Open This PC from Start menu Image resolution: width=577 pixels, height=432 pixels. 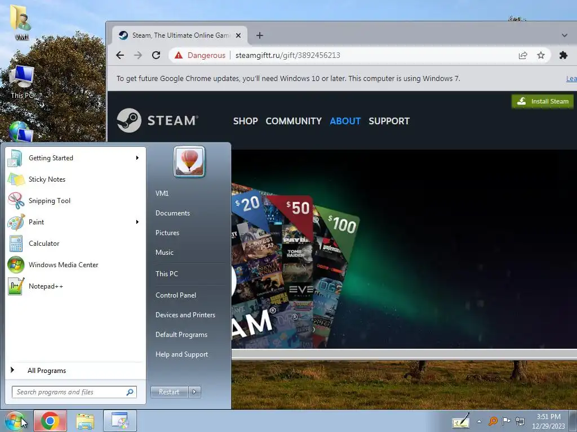[x=167, y=274]
